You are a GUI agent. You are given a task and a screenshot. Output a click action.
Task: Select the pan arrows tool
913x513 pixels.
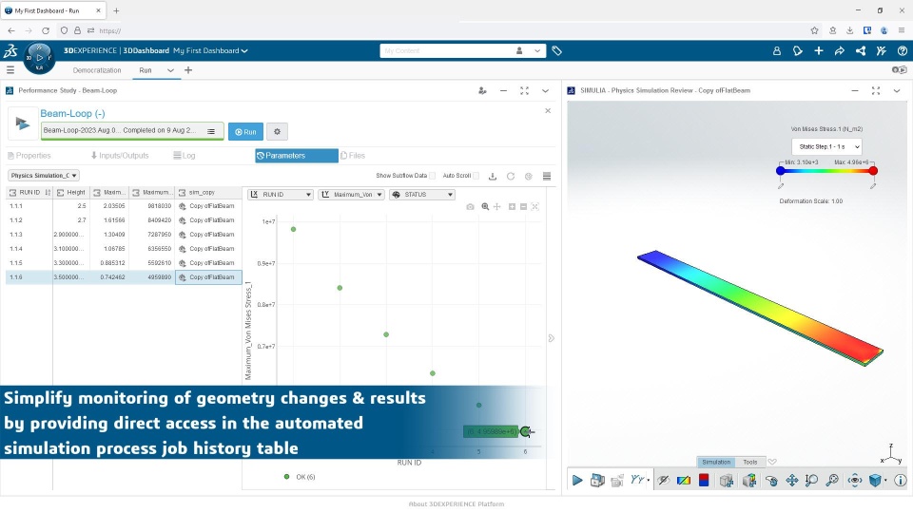click(792, 481)
